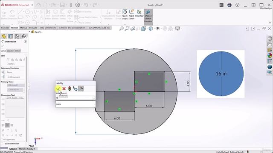
Task: Open Hide/Show Items eye icon
Action: (158, 28)
